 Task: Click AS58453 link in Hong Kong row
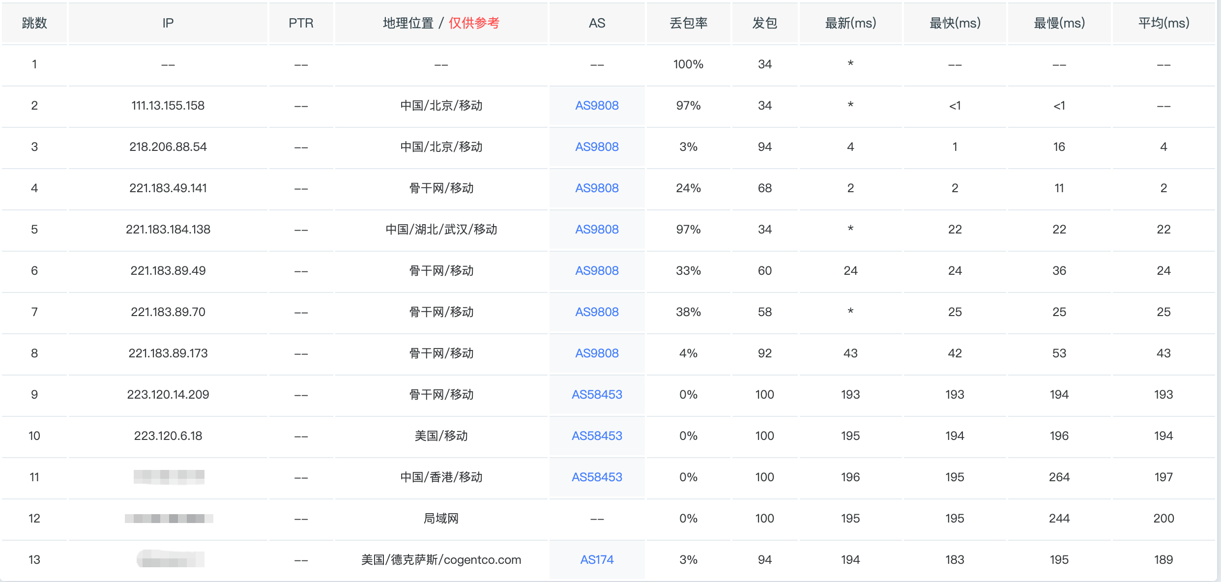(597, 477)
